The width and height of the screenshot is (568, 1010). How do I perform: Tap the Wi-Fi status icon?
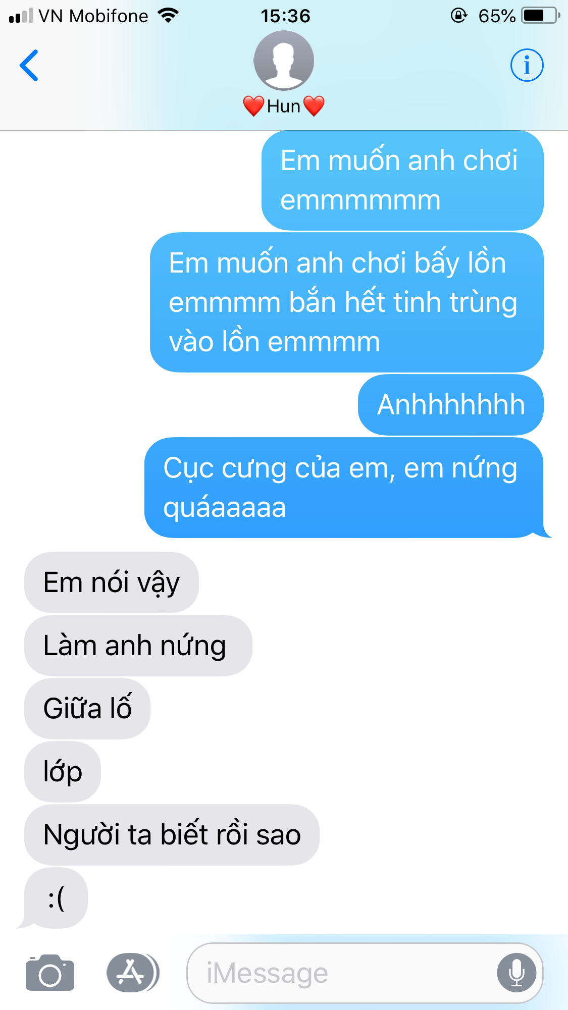click(x=168, y=16)
